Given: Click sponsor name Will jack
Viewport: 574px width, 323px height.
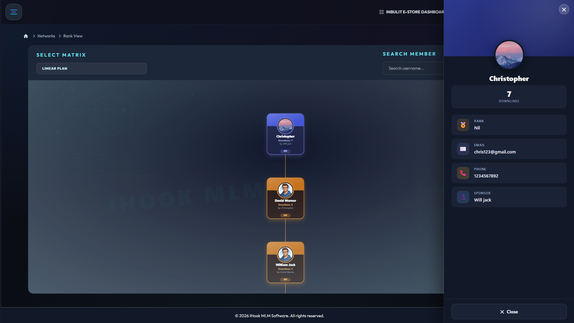Looking at the screenshot, I should [x=483, y=200].
